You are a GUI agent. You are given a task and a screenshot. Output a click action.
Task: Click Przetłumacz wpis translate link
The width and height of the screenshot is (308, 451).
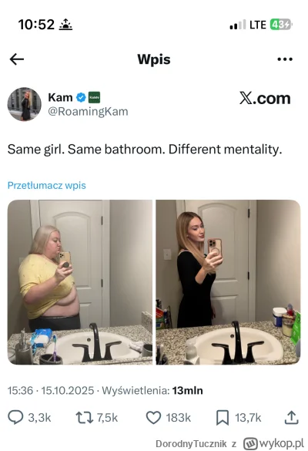[46, 186]
